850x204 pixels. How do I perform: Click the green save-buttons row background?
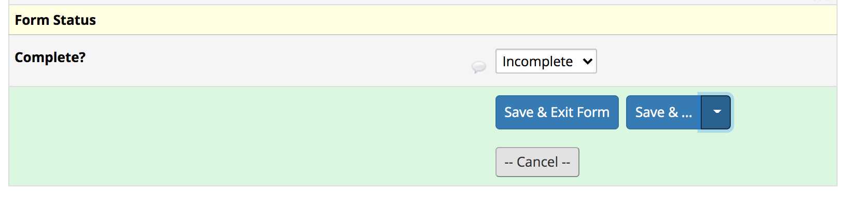249,136
